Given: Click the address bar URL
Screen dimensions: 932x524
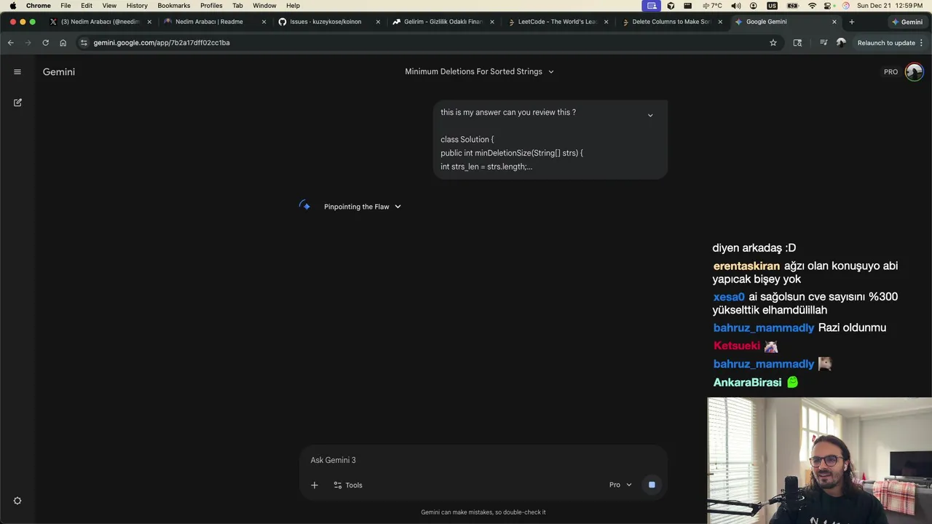Looking at the screenshot, I should 162,43.
